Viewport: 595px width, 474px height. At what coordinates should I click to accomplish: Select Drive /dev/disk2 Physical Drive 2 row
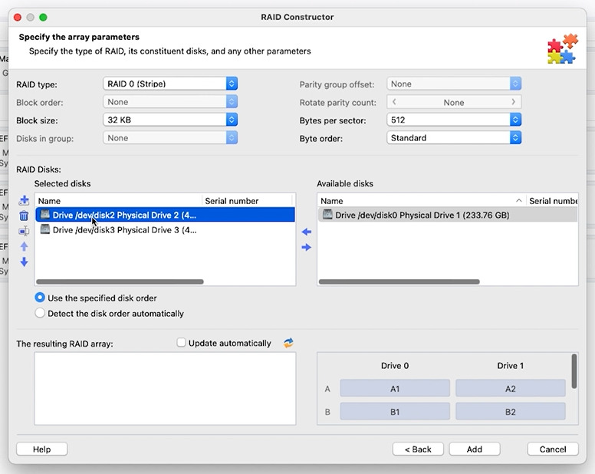165,215
